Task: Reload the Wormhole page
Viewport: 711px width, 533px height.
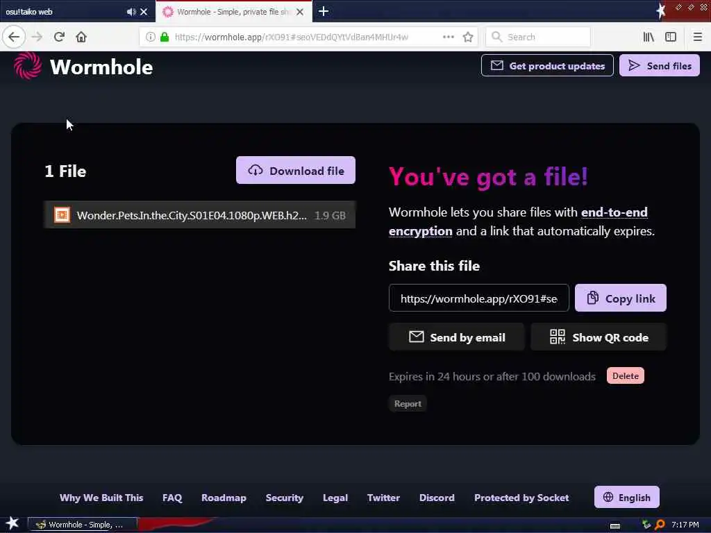Action: (59, 37)
